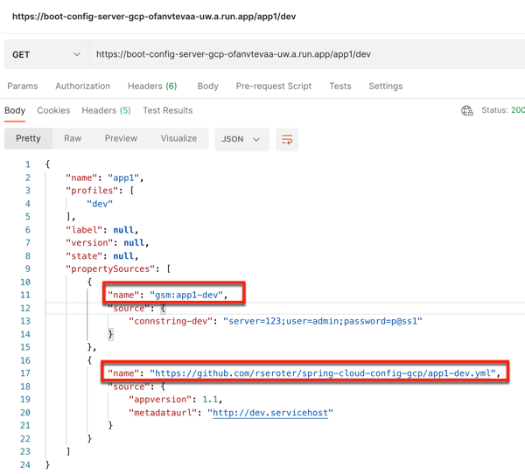The image size is (525, 474).
Task: Select the request Headers (6) tab
Action: click(152, 87)
